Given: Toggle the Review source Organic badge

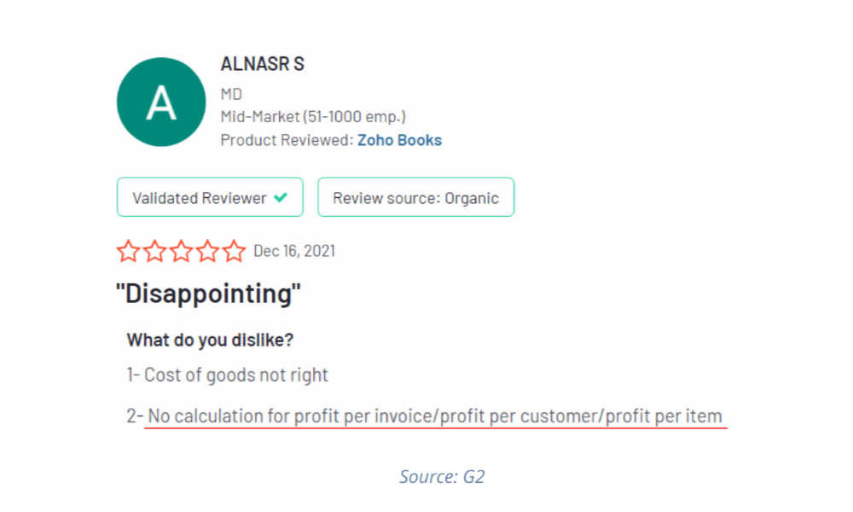Looking at the screenshot, I should pos(415,197).
